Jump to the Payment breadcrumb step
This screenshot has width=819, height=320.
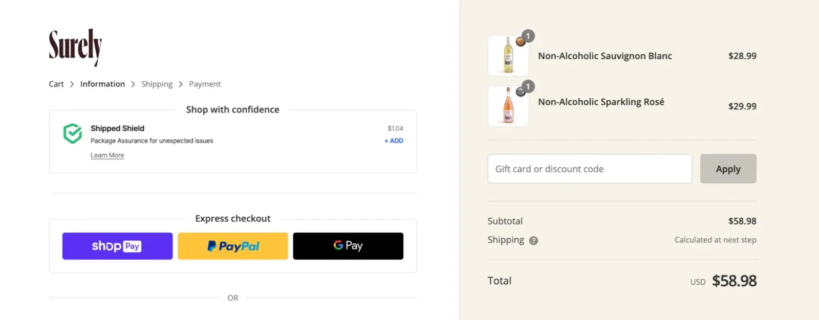click(x=205, y=84)
